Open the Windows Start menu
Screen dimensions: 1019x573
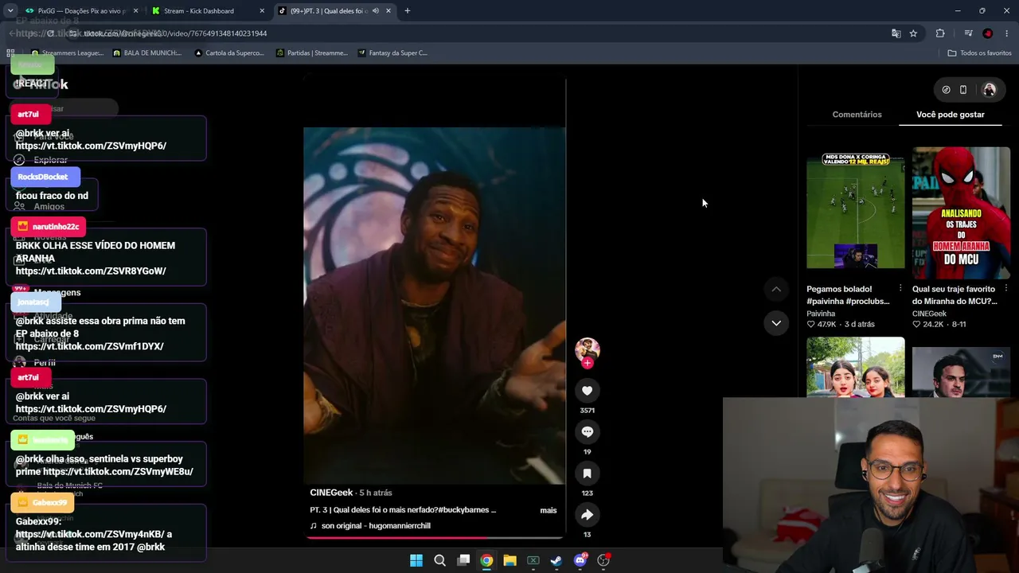[416, 560]
